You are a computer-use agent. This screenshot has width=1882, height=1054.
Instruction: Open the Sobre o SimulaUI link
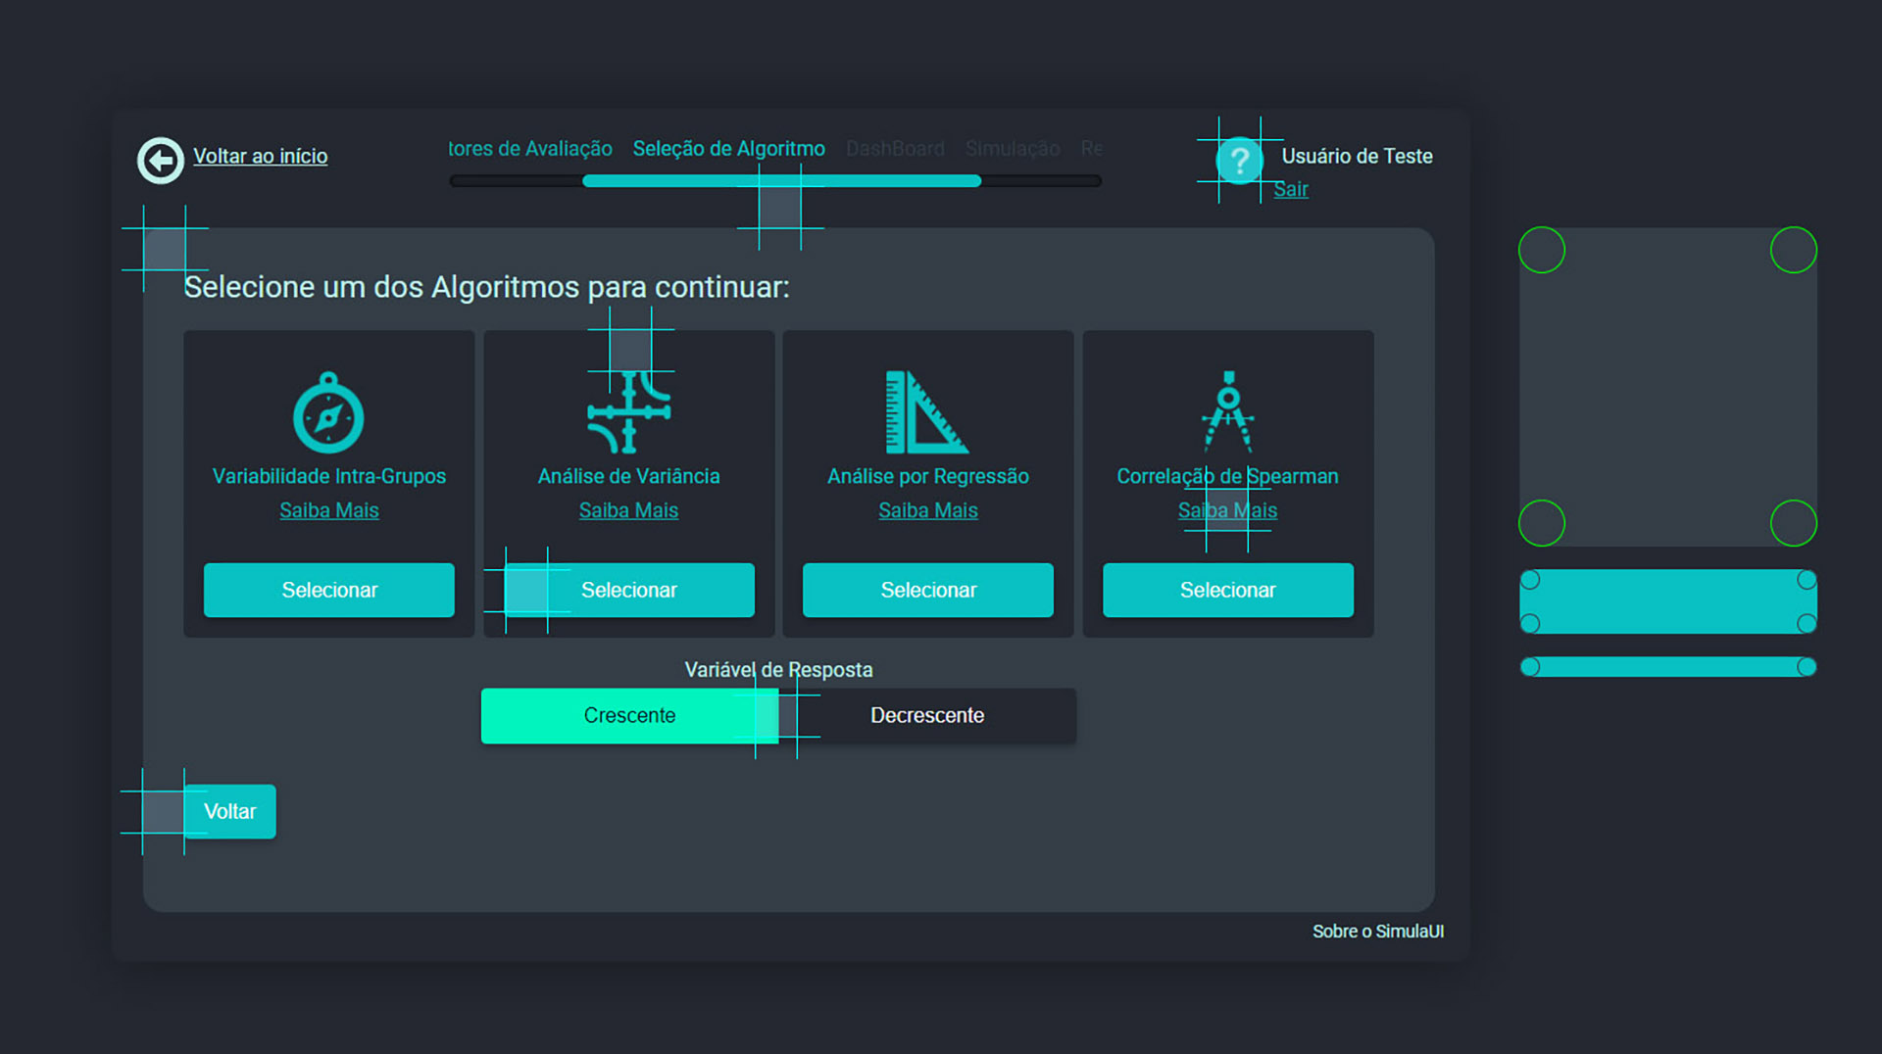pyautogui.click(x=1378, y=932)
